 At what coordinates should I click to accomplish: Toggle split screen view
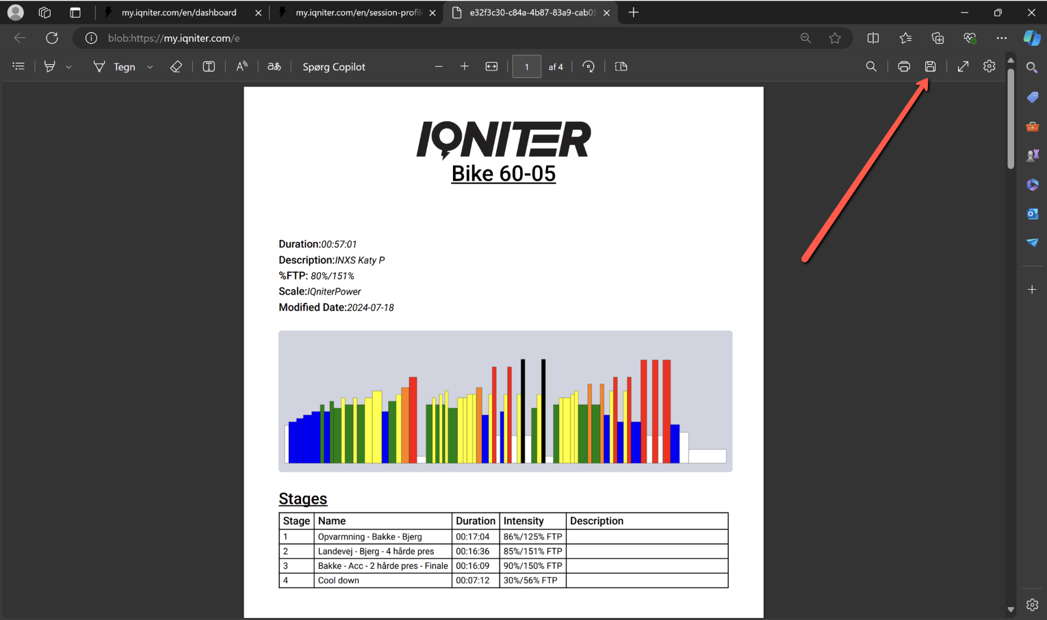(x=873, y=38)
